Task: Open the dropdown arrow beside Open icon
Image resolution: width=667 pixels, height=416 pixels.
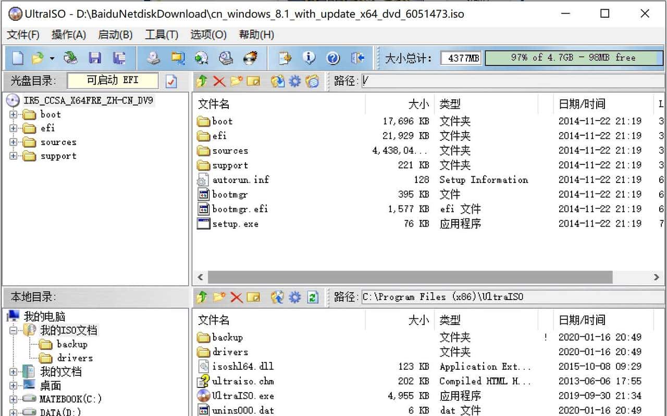Action: 52,58
